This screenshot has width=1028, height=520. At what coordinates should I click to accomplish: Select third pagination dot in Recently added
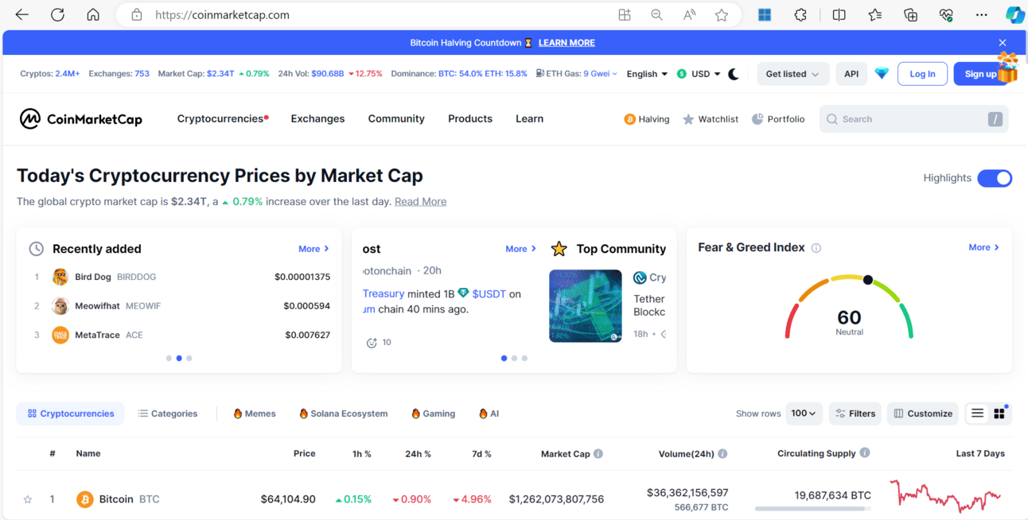189,359
